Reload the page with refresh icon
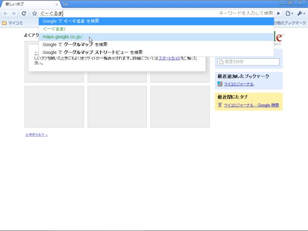The width and height of the screenshot is (308, 231). click(x=24, y=13)
